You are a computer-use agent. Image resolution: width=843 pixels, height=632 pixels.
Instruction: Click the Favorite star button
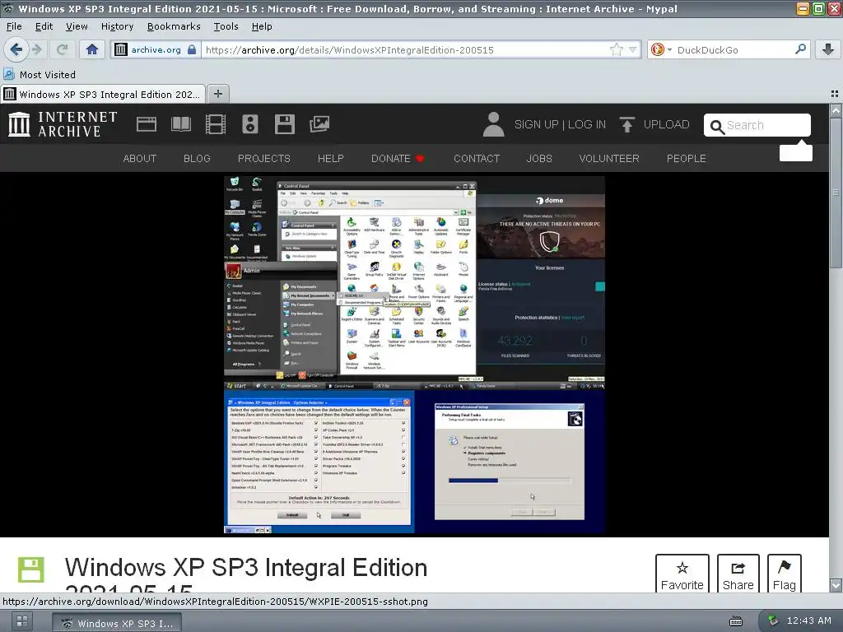pos(682,574)
